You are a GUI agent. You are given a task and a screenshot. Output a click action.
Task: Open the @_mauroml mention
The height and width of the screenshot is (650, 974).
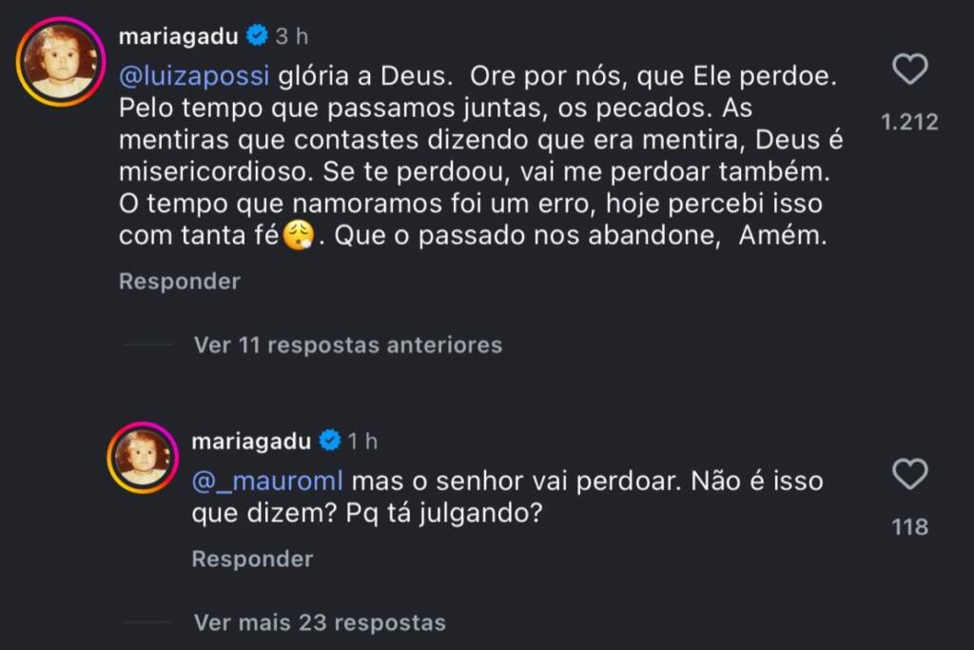coord(267,481)
